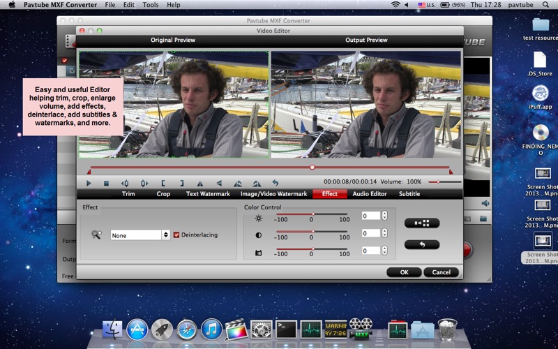The height and width of the screenshot is (349, 558).
Task: Switch to the Trim tab
Action: point(128,194)
